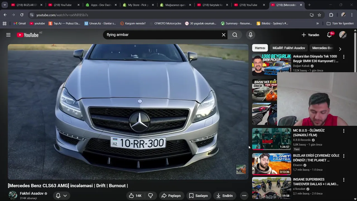The width and height of the screenshot is (357, 201).
Task: Open options for 1000 Beygir BMW E30 video
Action: pyautogui.click(x=344, y=57)
